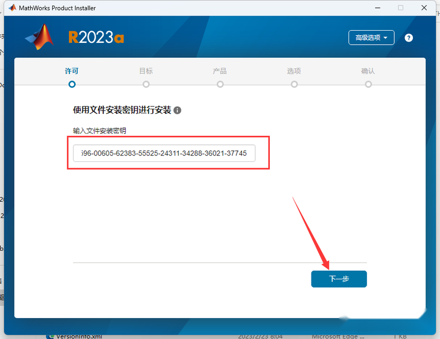
Task: Click the circle marker under 目标
Action: (146, 84)
